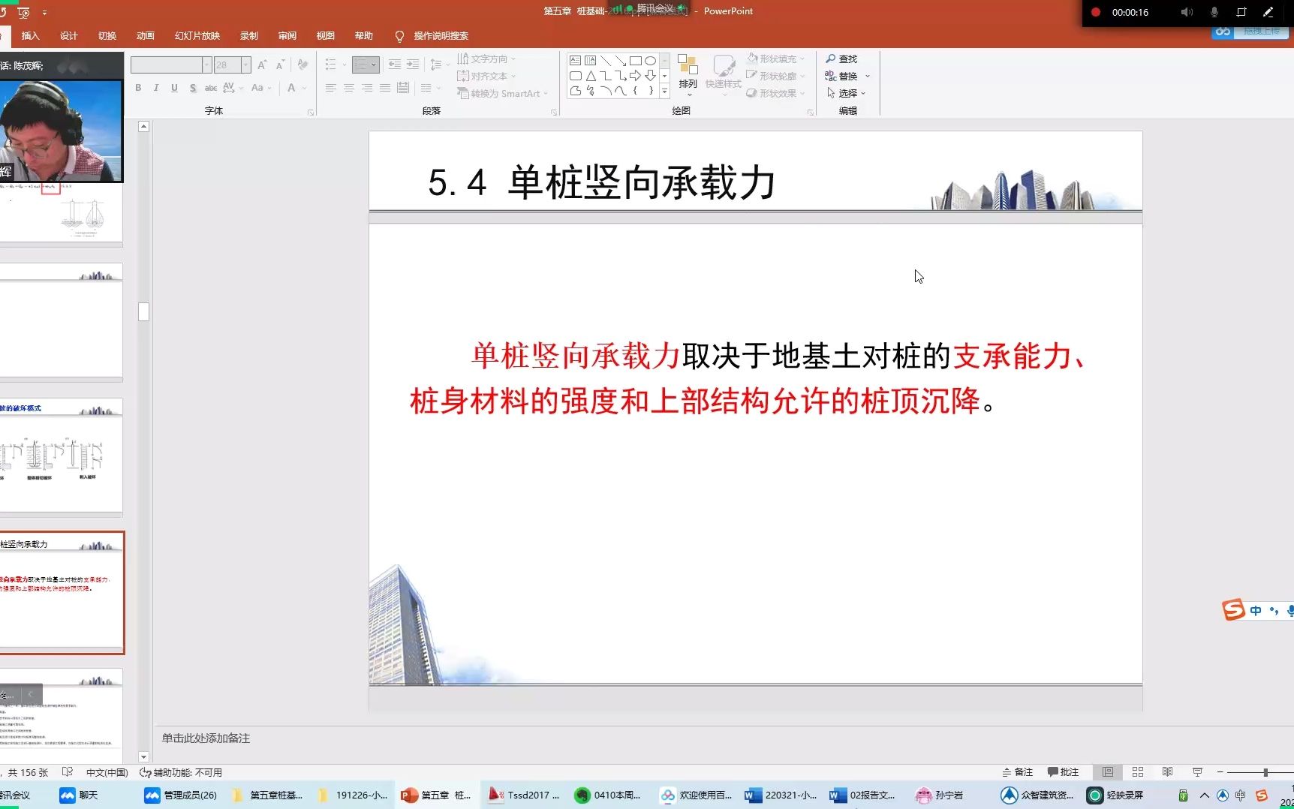Screen dimensions: 1294x809
Task: Click the increase font size icon
Action: coord(262,65)
